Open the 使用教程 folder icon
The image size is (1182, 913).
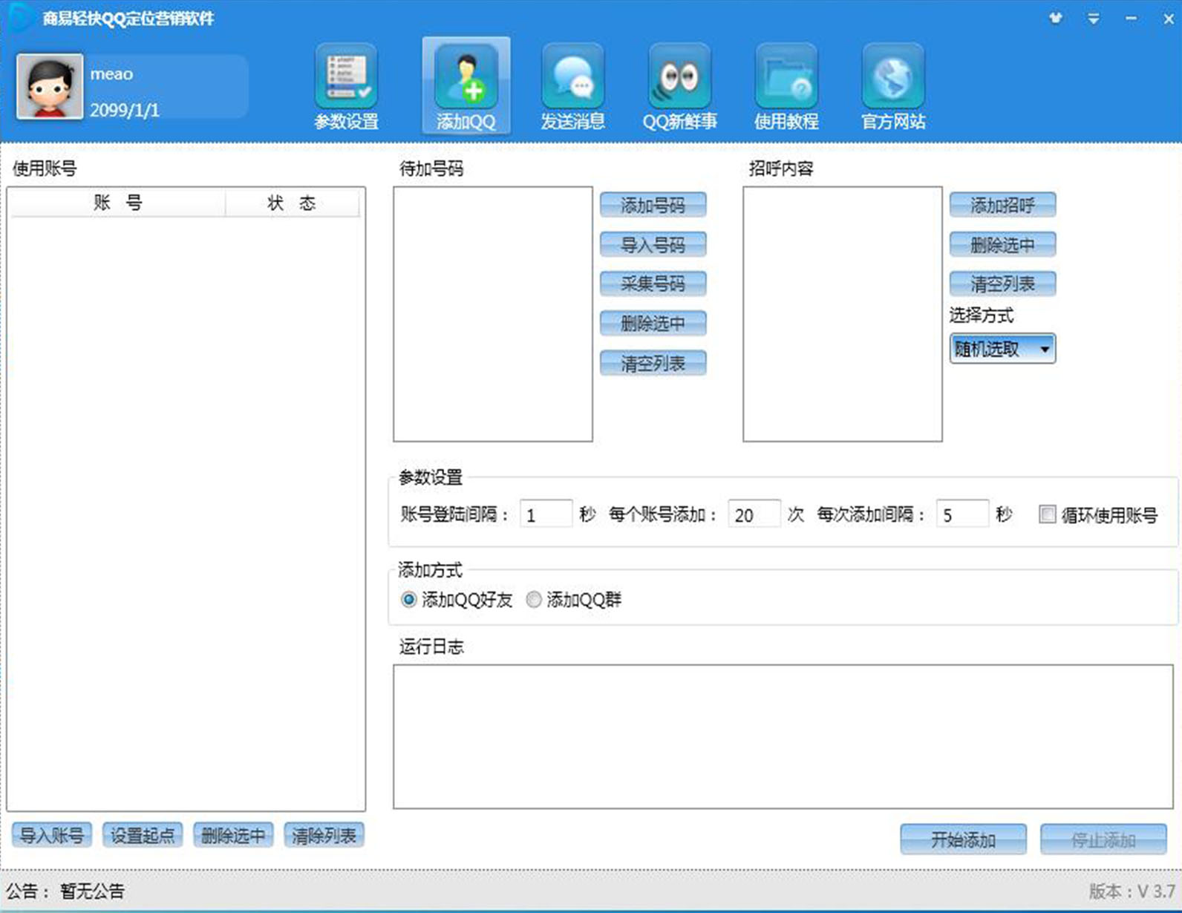(x=786, y=86)
